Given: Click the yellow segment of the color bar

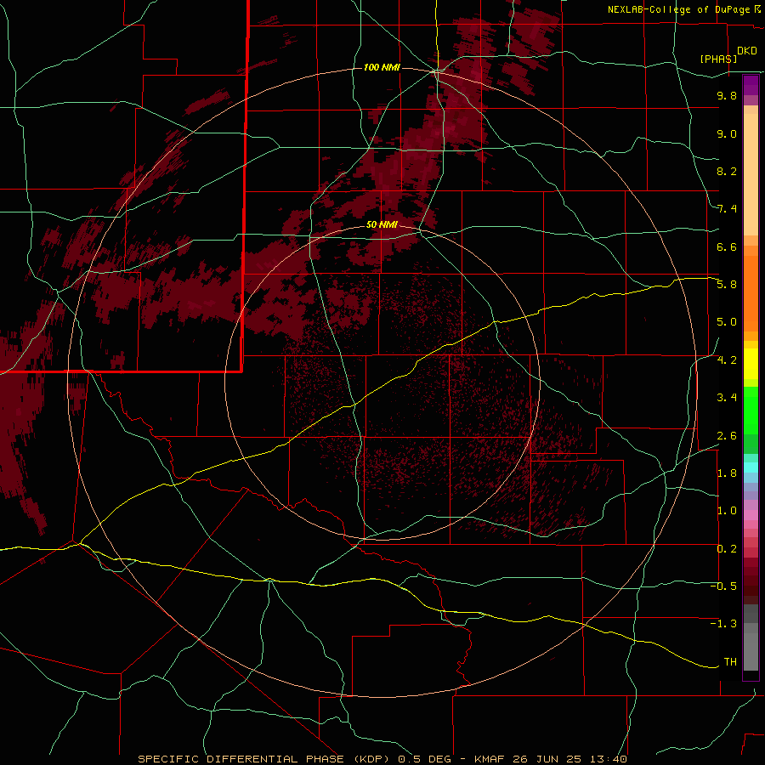Looking at the screenshot, I should click(751, 364).
